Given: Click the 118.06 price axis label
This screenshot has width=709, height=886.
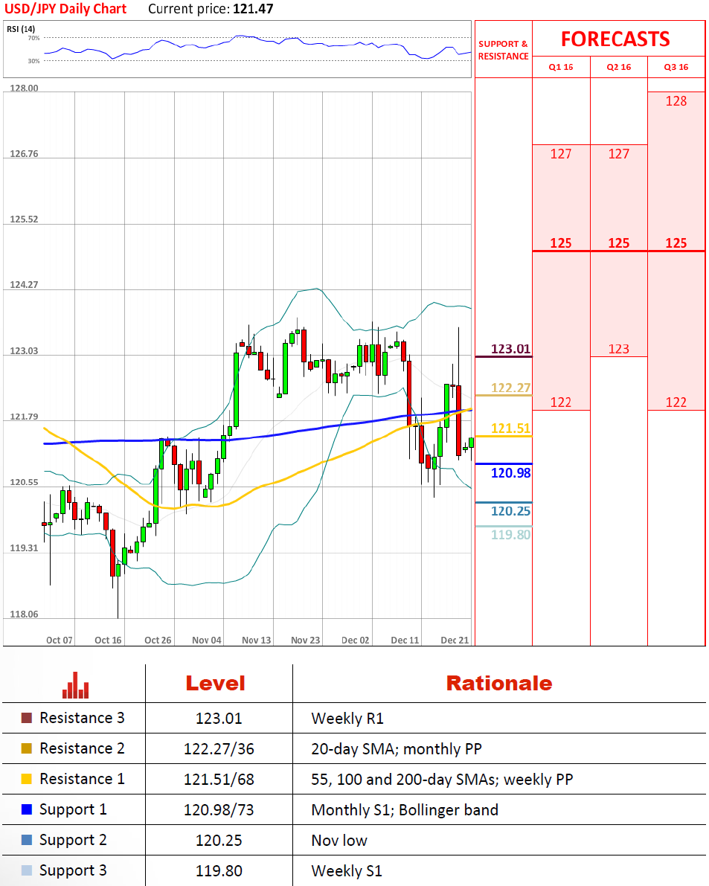Looking at the screenshot, I should pos(25,614).
